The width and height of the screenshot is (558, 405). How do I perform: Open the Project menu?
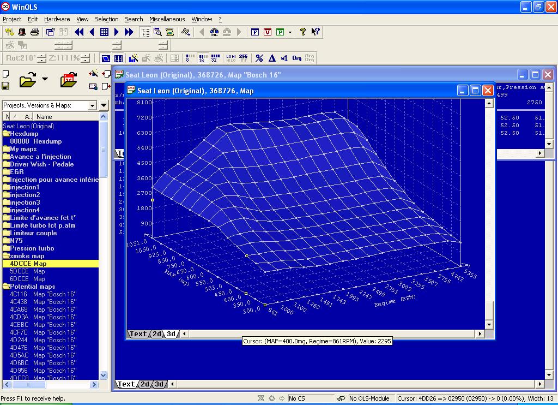pyautogui.click(x=12, y=19)
